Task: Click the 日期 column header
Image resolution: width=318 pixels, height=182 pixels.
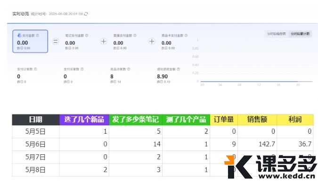Action: [x=36, y=120]
